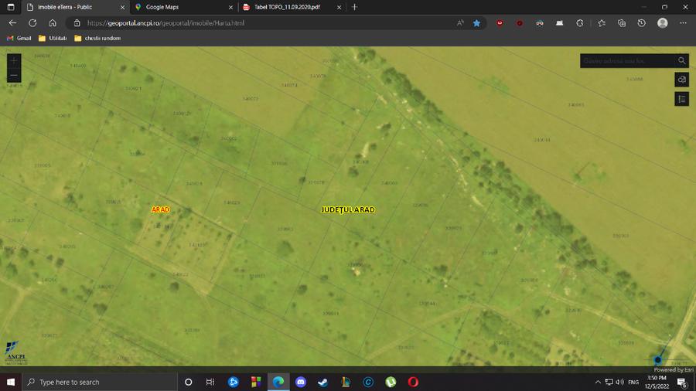Click the address search magnifier icon
The image size is (696, 391).
click(681, 60)
